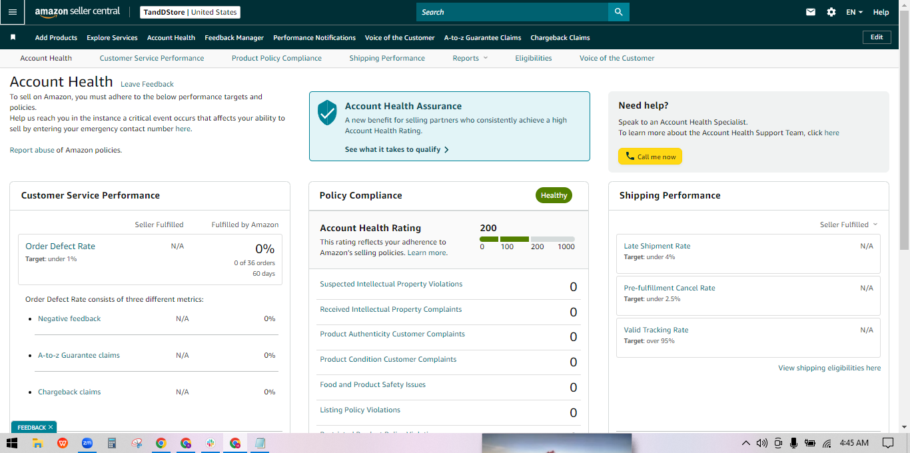Image resolution: width=910 pixels, height=453 pixels.
Task: Click the microphone tray icon
Action: [x=793, y=443]
